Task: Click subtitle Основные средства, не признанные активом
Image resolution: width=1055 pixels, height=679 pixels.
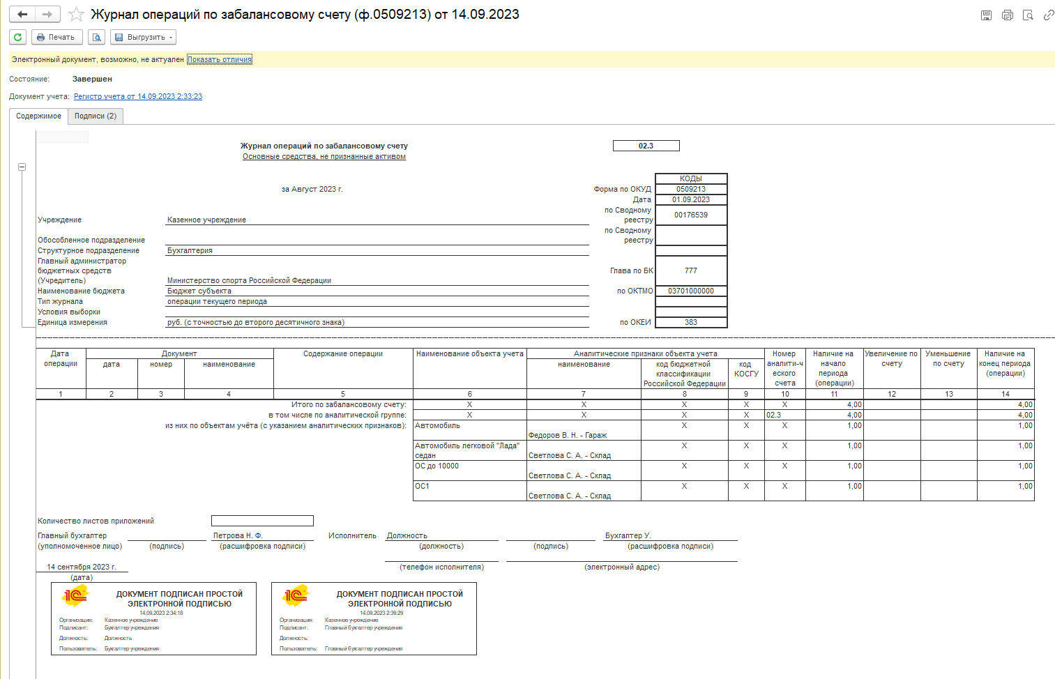Action: coord(324,156)
